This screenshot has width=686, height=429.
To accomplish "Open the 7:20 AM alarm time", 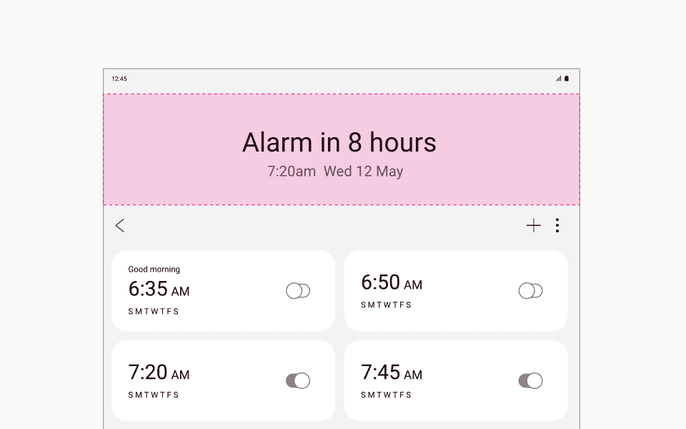I will point(159,373).
